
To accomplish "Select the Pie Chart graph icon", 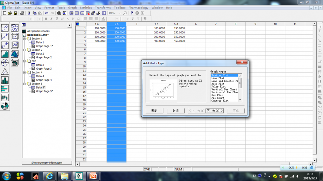I will 5,106.
